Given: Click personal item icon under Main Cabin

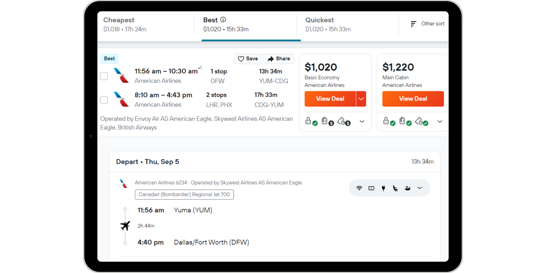Looking at the screenshot, I should [389, 121].
